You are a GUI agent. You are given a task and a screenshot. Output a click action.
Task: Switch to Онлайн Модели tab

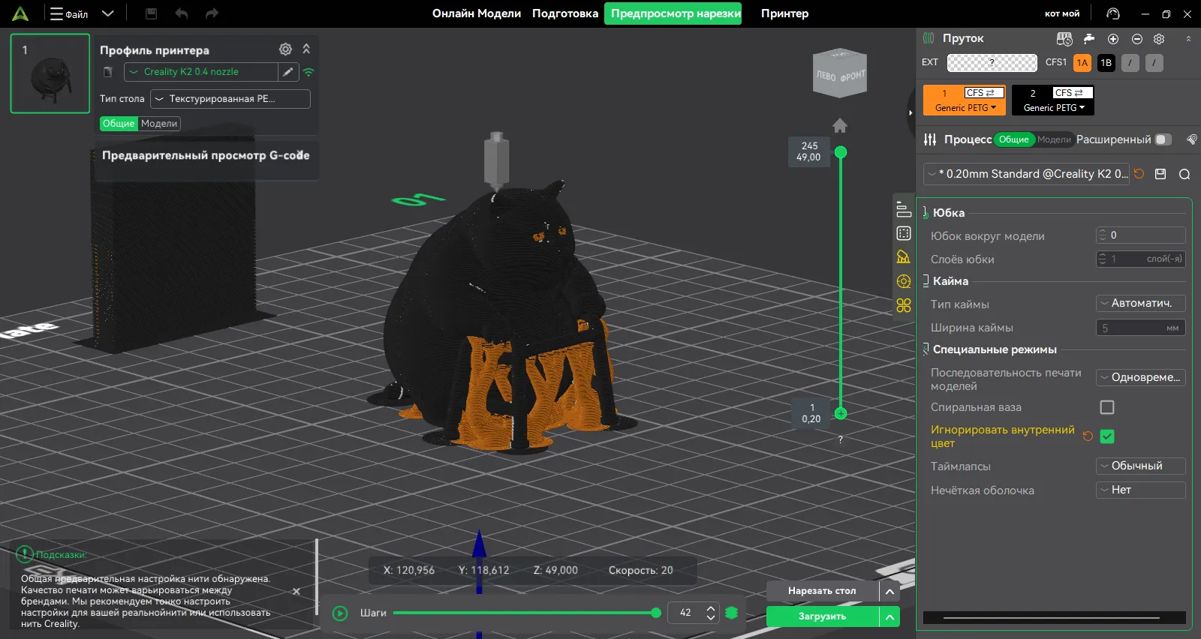[x=477, y=13]
